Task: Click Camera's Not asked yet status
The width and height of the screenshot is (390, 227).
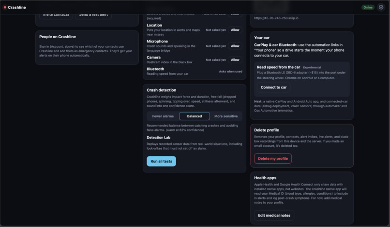Action: pyautogui.click(x=216, y=59)
